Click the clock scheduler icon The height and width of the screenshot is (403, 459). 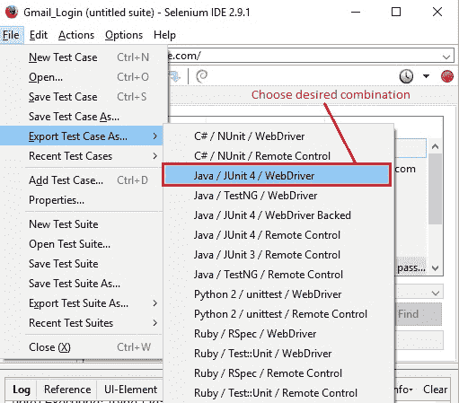406,76
